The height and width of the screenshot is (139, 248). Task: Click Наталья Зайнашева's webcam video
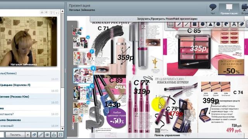28,41
